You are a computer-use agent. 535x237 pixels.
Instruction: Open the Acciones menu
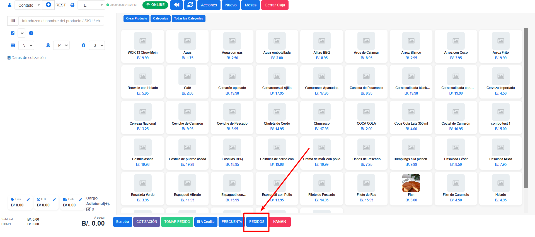209,5
